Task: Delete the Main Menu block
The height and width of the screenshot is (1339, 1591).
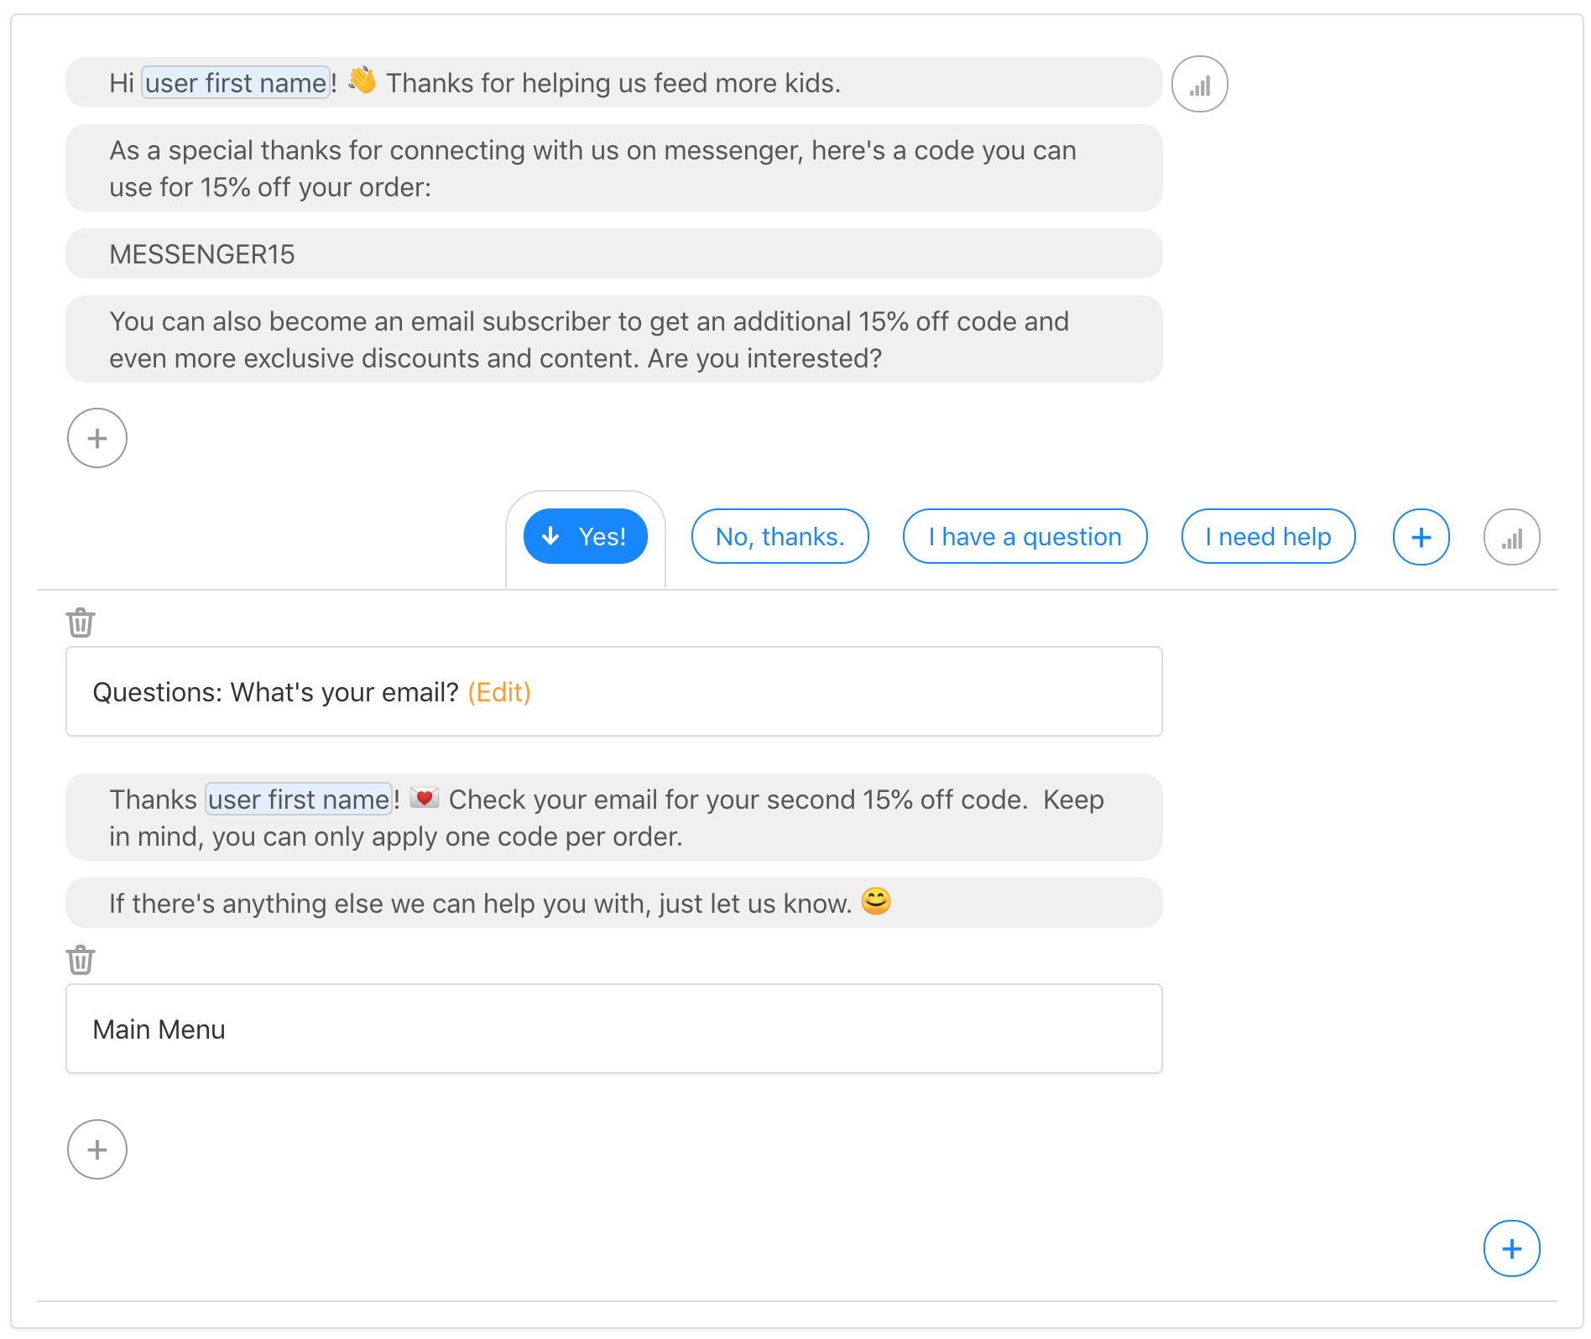Action: coord(81,960)
